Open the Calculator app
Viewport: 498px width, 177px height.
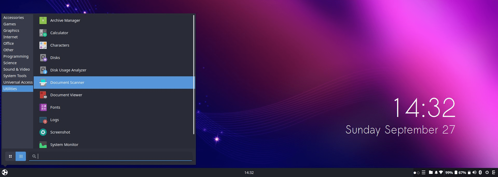pyautogui.click(x=59, y=33)
